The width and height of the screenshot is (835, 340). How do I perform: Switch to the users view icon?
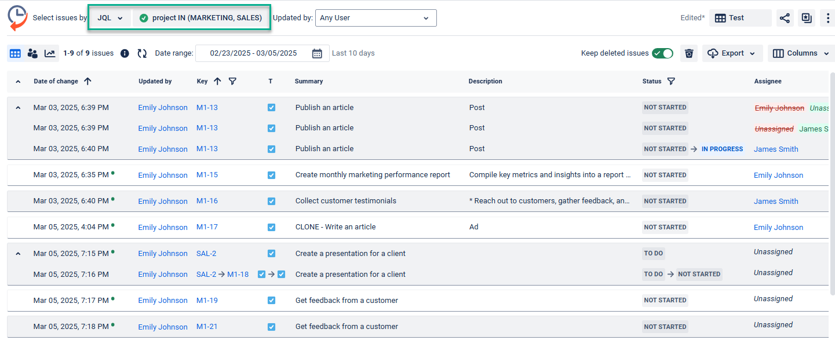click(x=32, y=53)
